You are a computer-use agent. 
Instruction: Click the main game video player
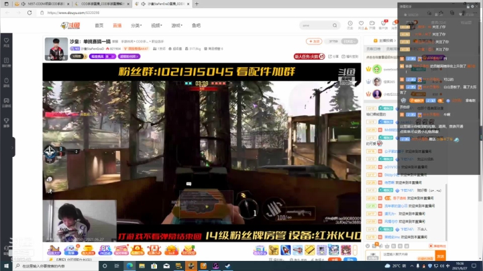pos(202,152)
